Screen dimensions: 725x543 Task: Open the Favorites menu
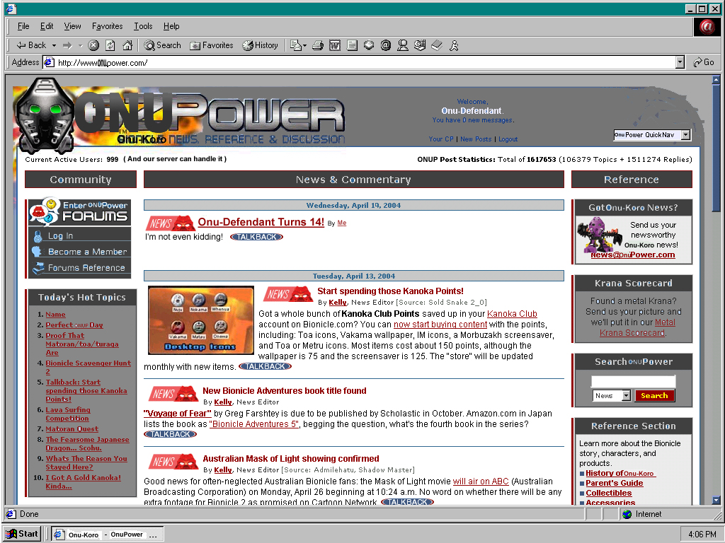pos(108,26)
